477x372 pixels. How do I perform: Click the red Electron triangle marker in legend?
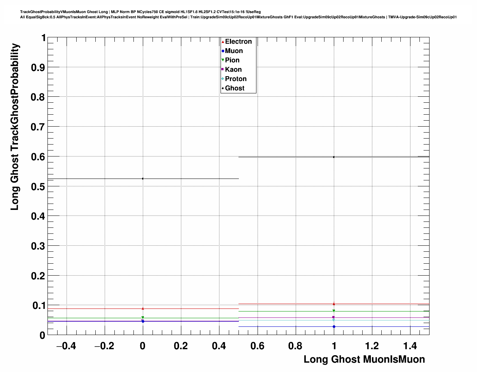coord(223,42)
